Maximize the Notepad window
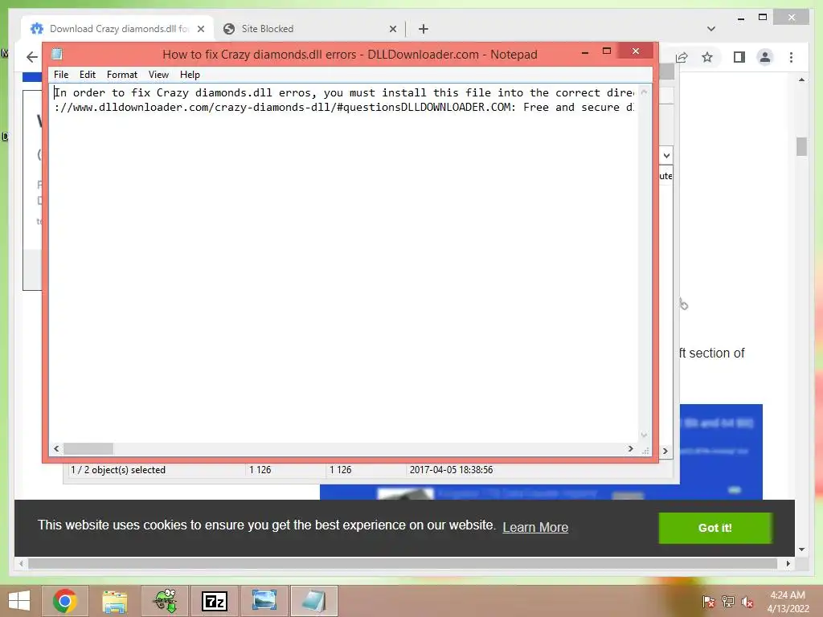 click(x=607, y=51)
